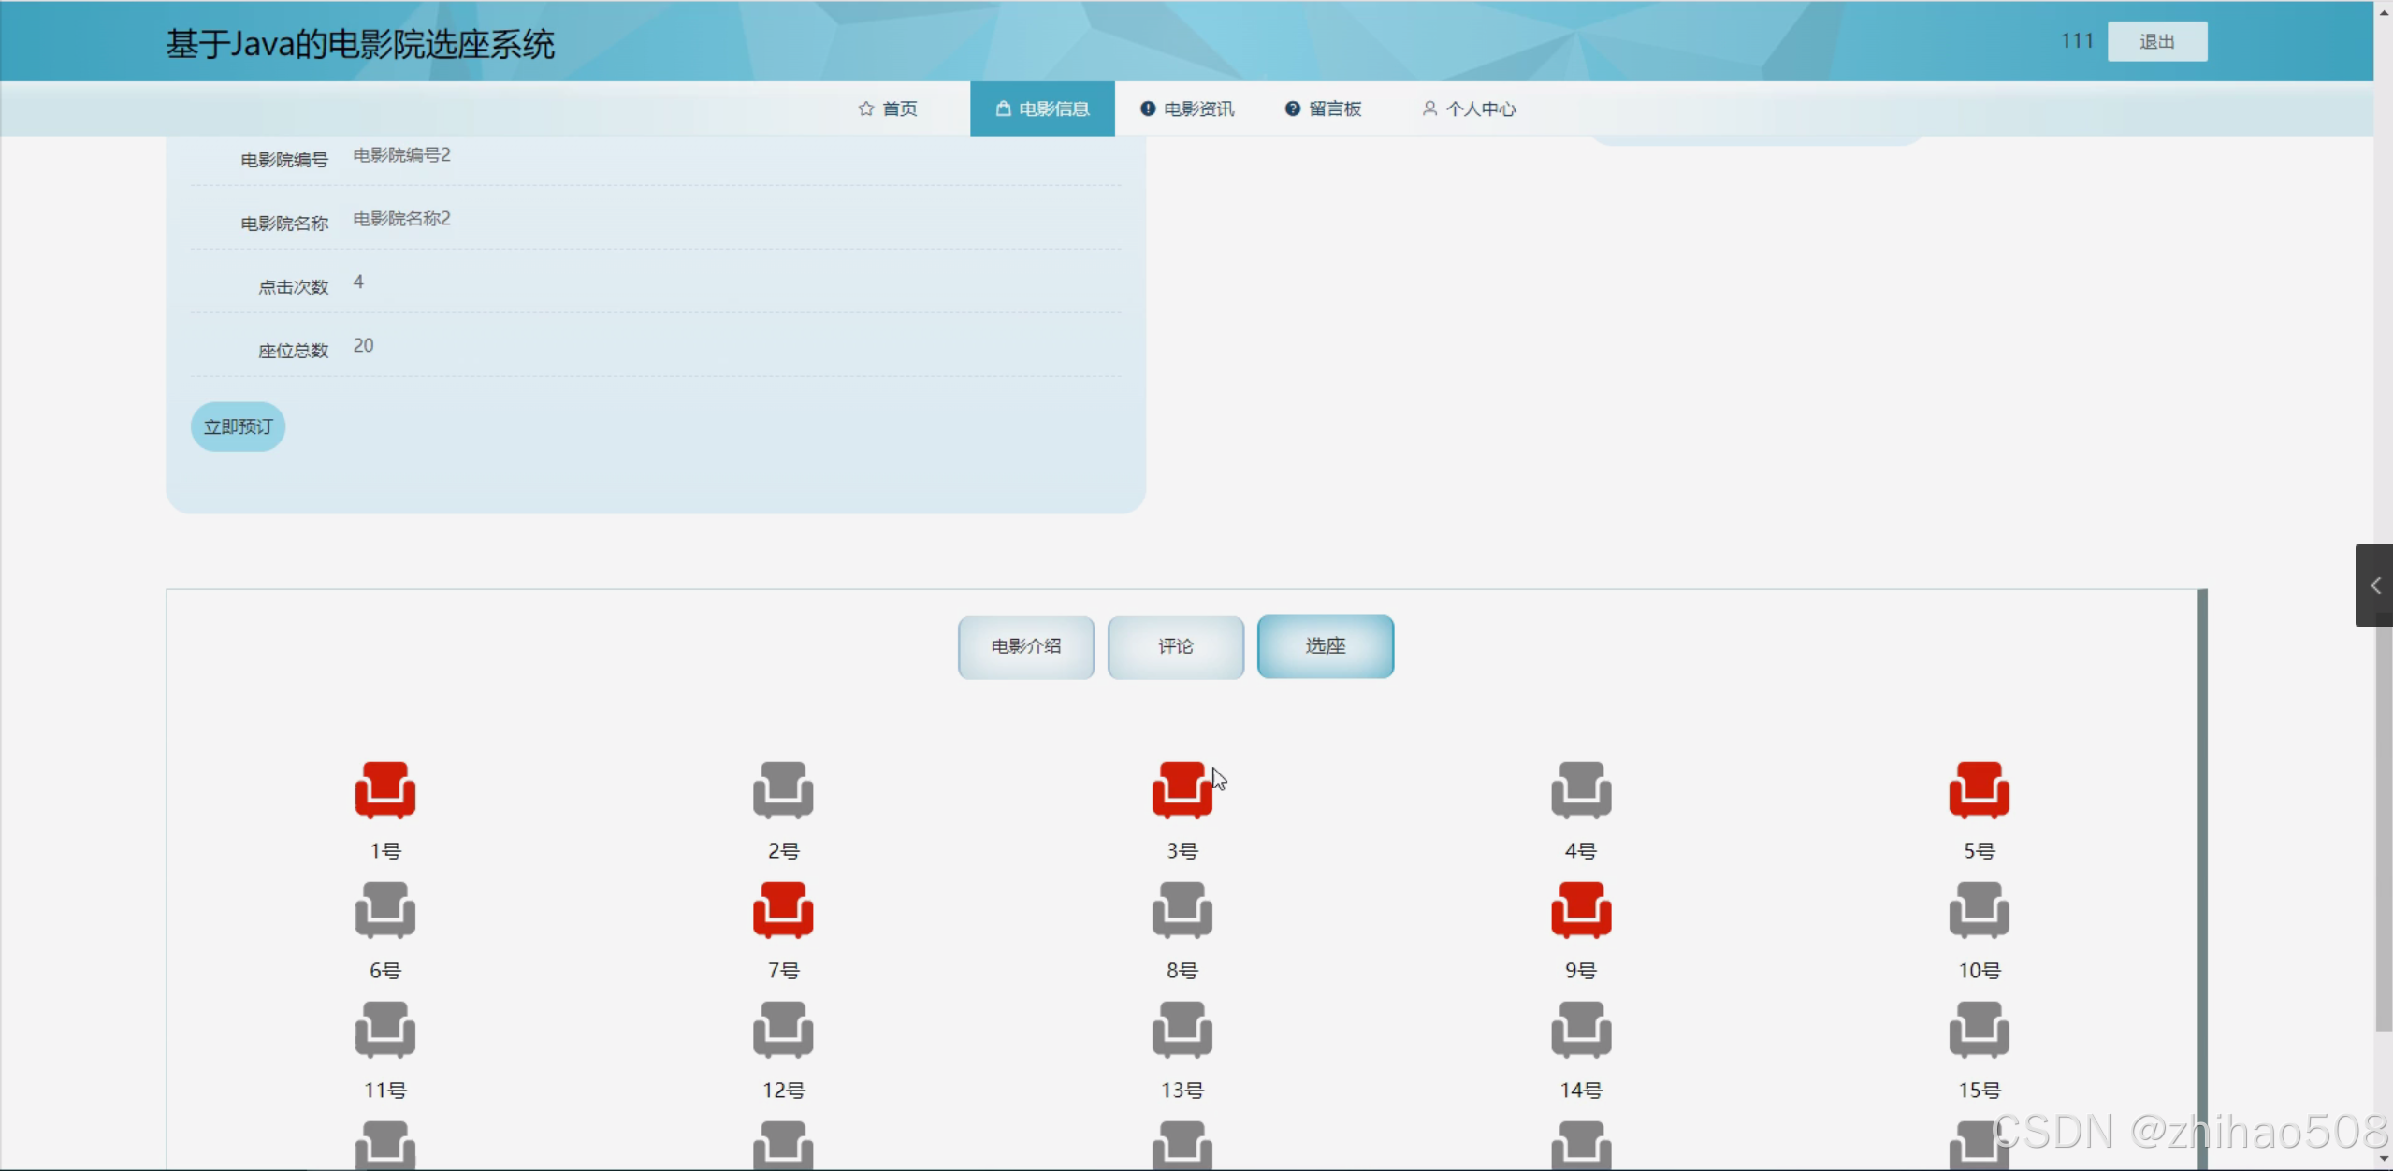This screenshot has height=1171, width=2393.
Task: Click the red seat 7号
Action: [783, 910]
